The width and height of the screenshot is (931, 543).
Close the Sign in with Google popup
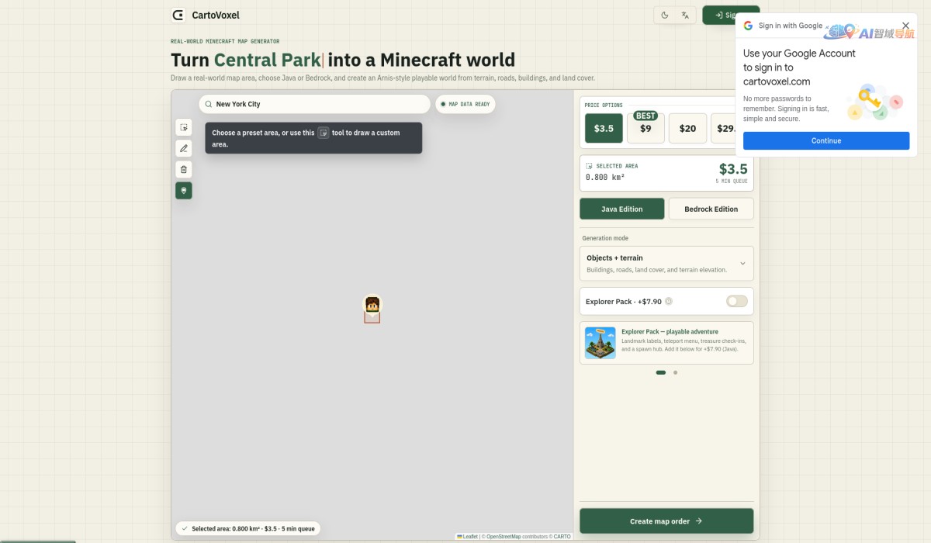[x=905, y=26]
